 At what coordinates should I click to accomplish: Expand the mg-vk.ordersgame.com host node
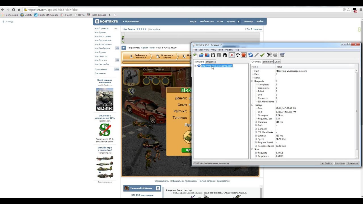[x=195, y=66]
